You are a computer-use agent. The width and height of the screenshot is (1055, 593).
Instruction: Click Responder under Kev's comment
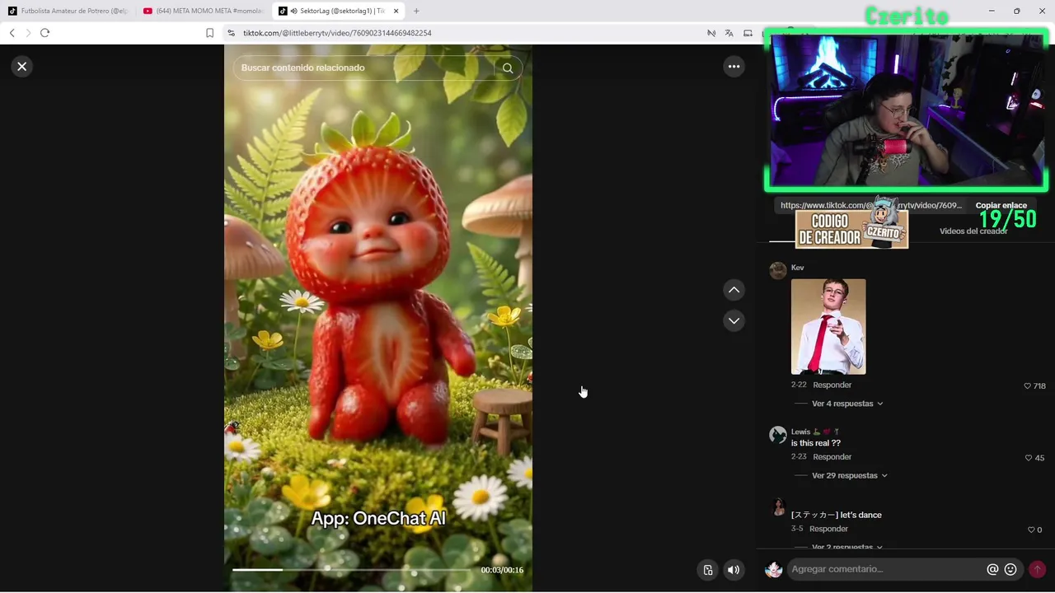[832, 385]
